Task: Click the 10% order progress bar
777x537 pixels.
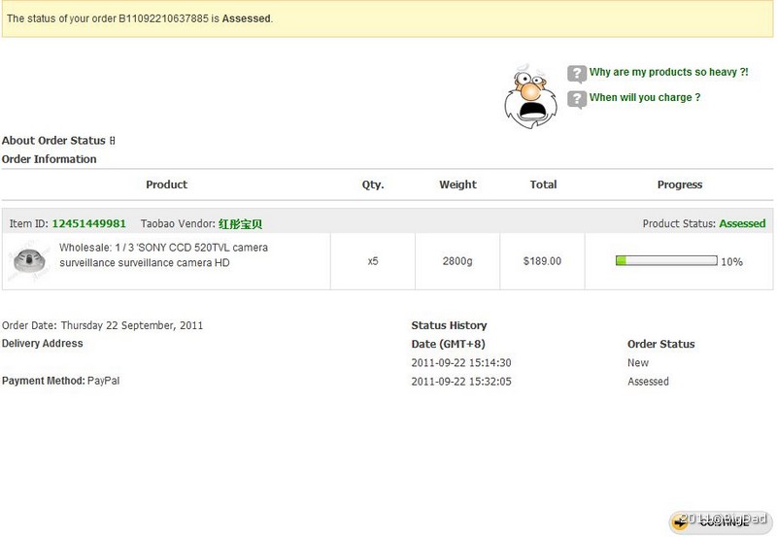Action: pos(666,260)
